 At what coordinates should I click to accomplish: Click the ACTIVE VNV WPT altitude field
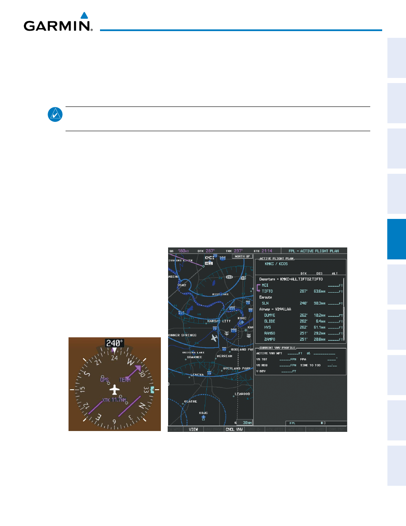click(x=295, y=354)
